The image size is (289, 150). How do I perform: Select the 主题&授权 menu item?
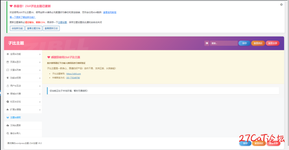23,118
